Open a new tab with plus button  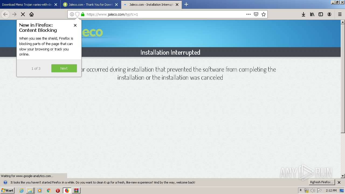tap(186, 4)
